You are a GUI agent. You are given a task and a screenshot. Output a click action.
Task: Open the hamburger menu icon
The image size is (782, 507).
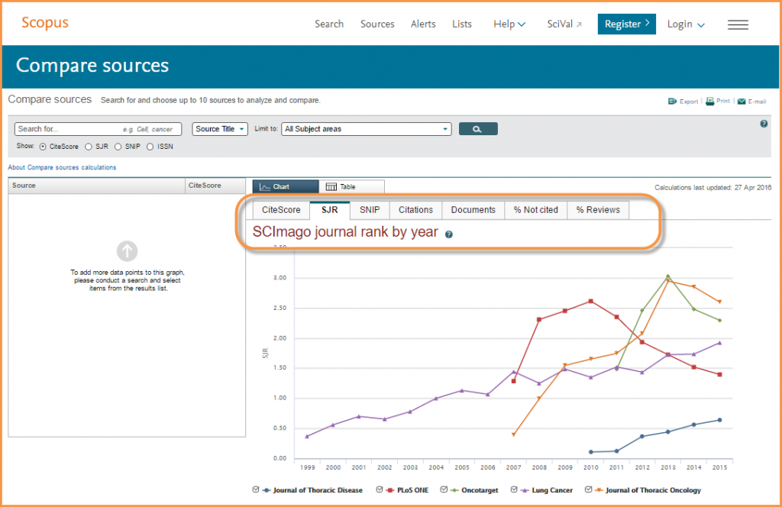coord(738,24)
